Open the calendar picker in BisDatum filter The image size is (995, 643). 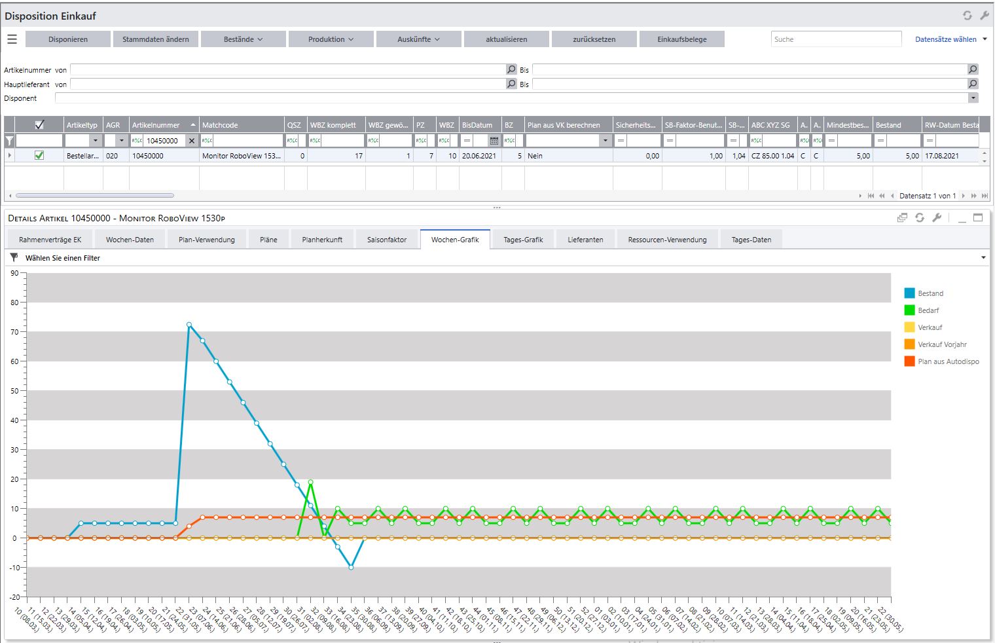[x=494, y=141]
